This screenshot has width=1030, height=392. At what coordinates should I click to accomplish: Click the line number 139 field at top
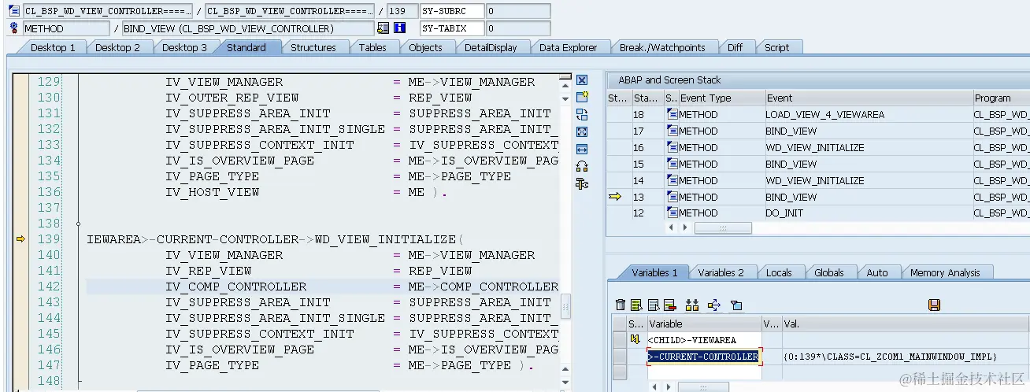[402, 11]
